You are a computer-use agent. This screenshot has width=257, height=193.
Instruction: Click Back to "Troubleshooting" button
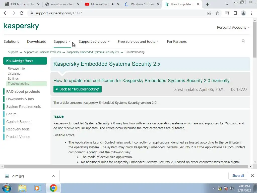click(x=78, y=89)
